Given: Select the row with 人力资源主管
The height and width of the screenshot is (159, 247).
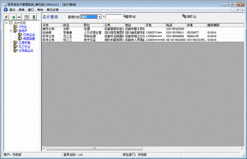Looking at the screenshot, I should point(143,33).
